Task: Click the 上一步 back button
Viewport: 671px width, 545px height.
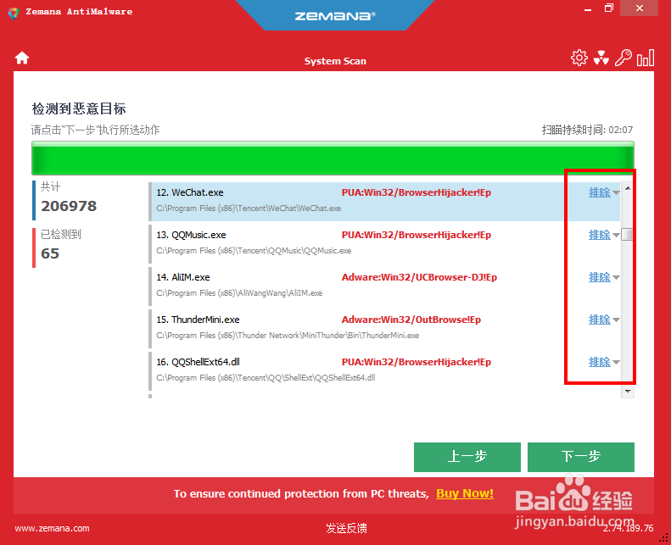Action: click(x=467, y=457)
